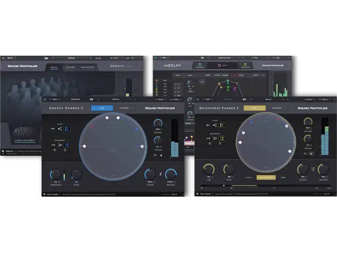Open TAPS tab in InDelay

tap(222, 65)
